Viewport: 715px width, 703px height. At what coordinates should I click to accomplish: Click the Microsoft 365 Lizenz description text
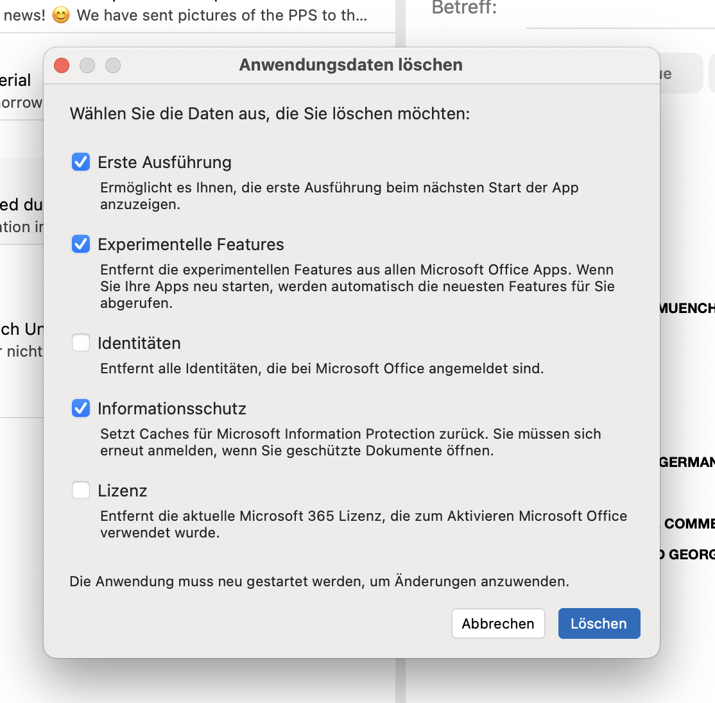click(x=363, y=524)
